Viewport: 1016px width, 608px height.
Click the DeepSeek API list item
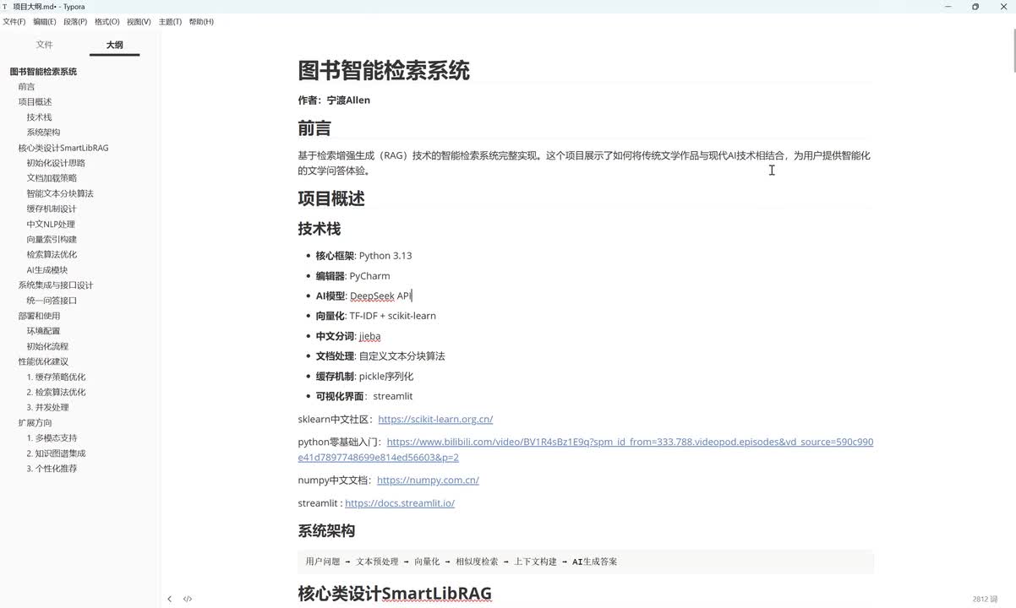click(x=363, y=296)
